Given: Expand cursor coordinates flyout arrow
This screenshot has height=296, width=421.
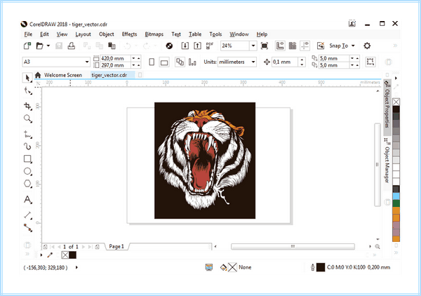Looking at the screenshot, I should pos(76,267).
